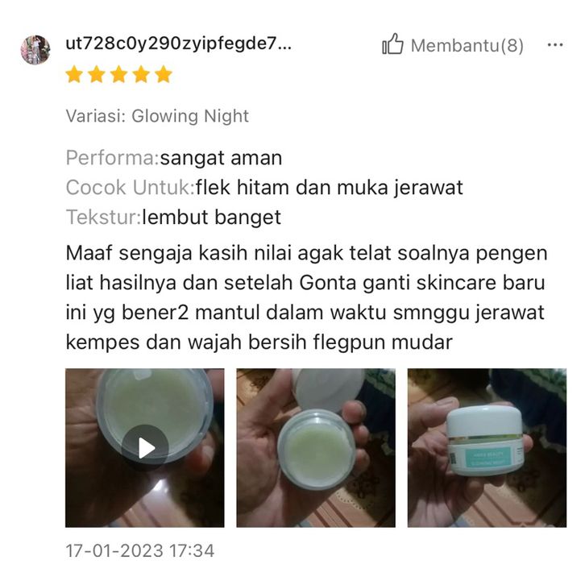Viewport: 585px width, 585px height.
Task: Open the reviewer's profile avatar
Action: pos(35,50)
